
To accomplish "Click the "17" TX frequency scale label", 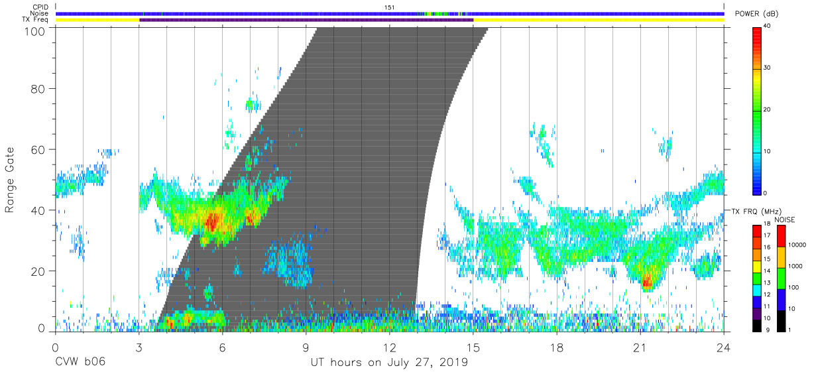I will click(767, 235).
